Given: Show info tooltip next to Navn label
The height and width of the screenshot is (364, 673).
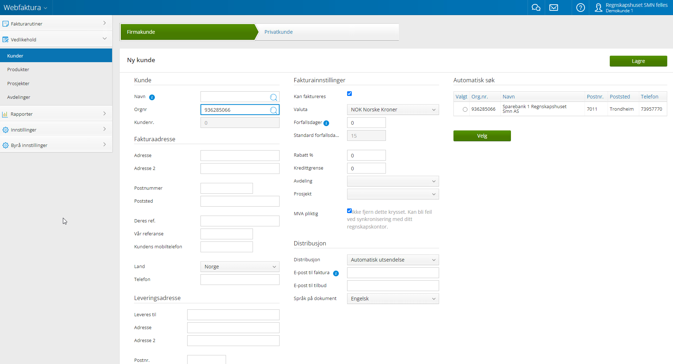Looking at the screenshot, I should point(152,97).
